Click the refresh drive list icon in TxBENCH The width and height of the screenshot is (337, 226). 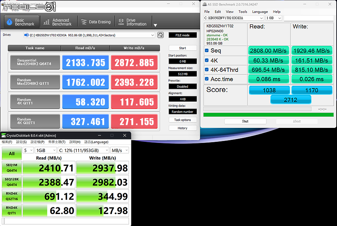tap(160, 35)
